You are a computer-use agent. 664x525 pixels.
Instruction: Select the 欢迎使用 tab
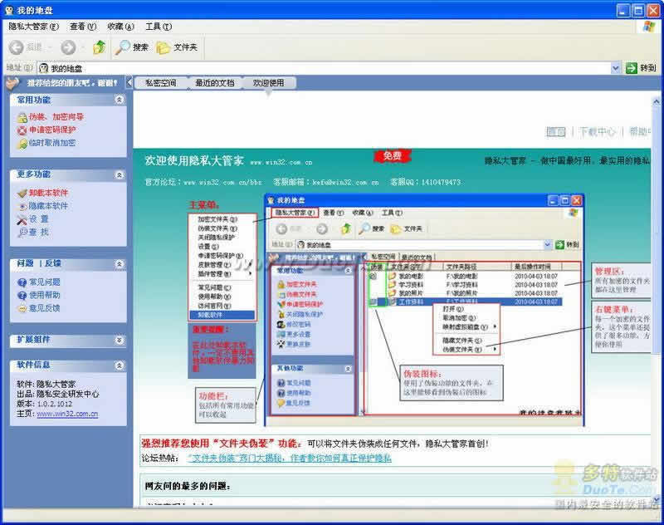268,83
